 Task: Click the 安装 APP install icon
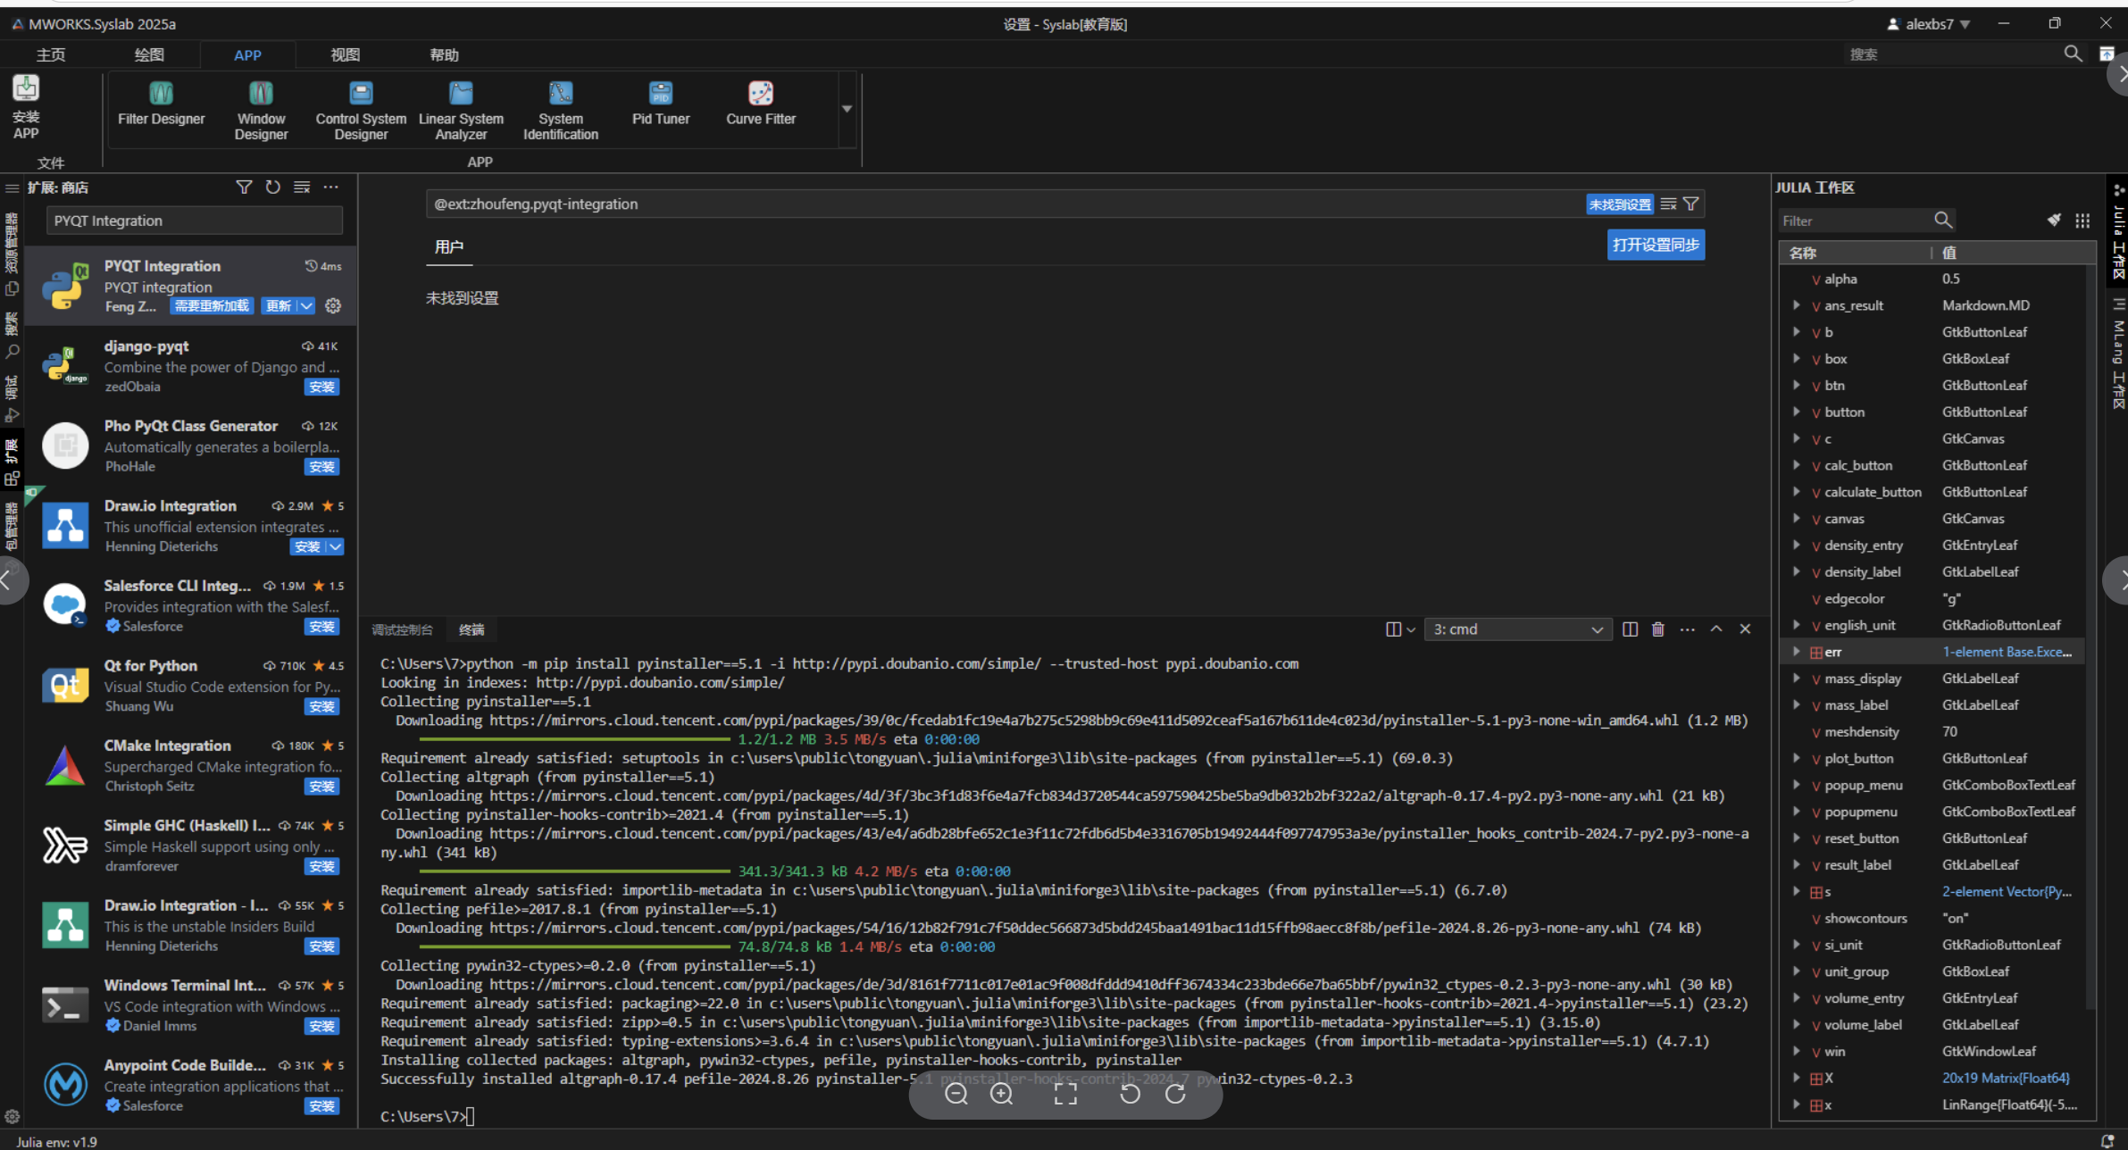26,89
